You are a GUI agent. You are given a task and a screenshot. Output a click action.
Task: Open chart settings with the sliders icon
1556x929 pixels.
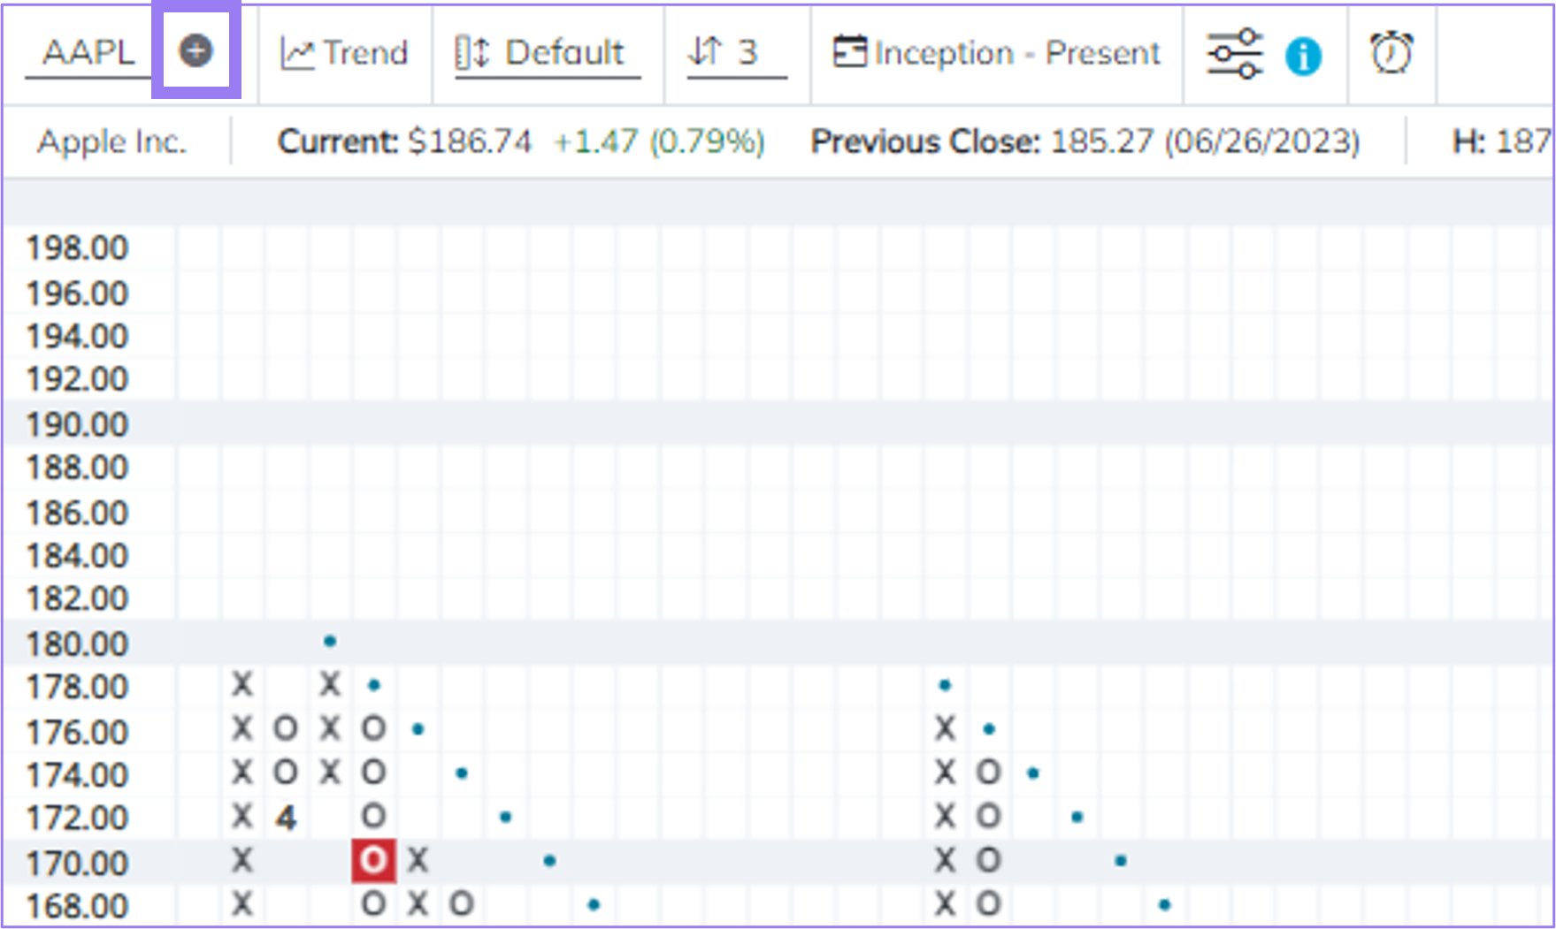tap(1236, 53)
